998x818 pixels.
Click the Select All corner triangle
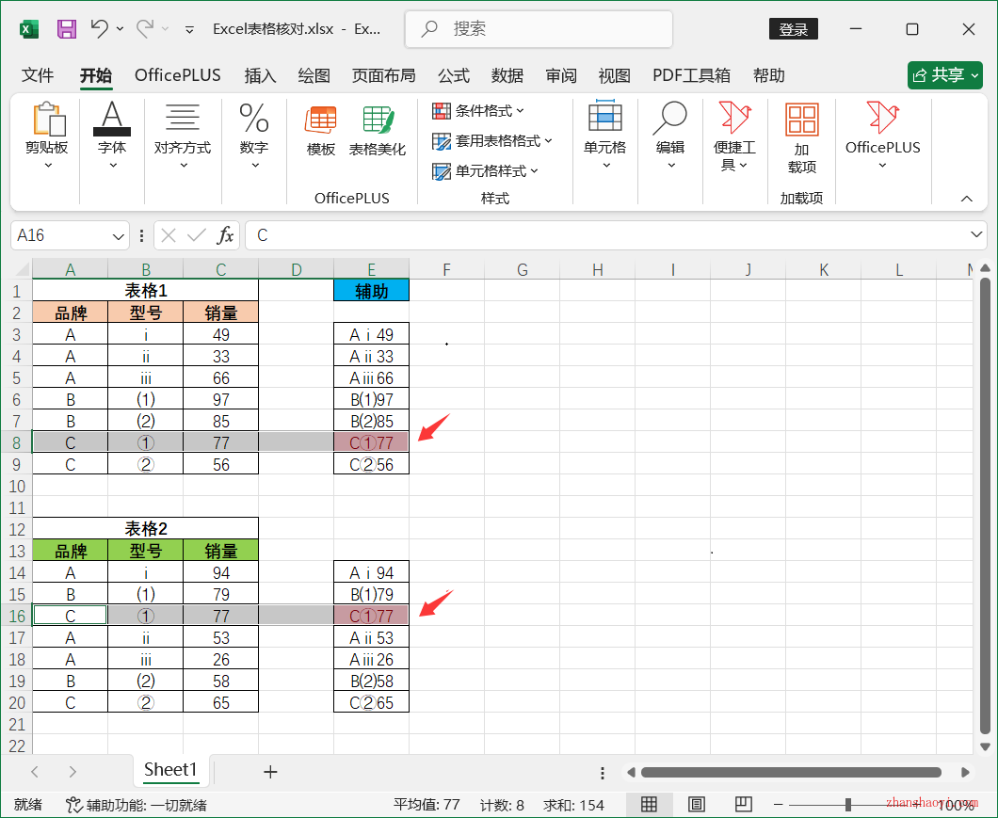click(23, 269)
